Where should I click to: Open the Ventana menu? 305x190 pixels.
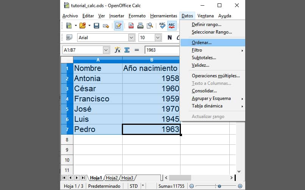coord(205,16)
